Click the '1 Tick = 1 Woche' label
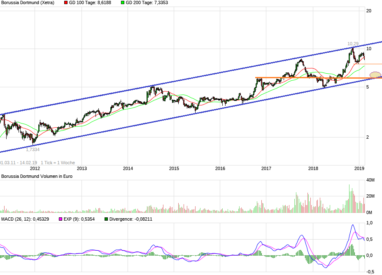 [x=58, y=163]
